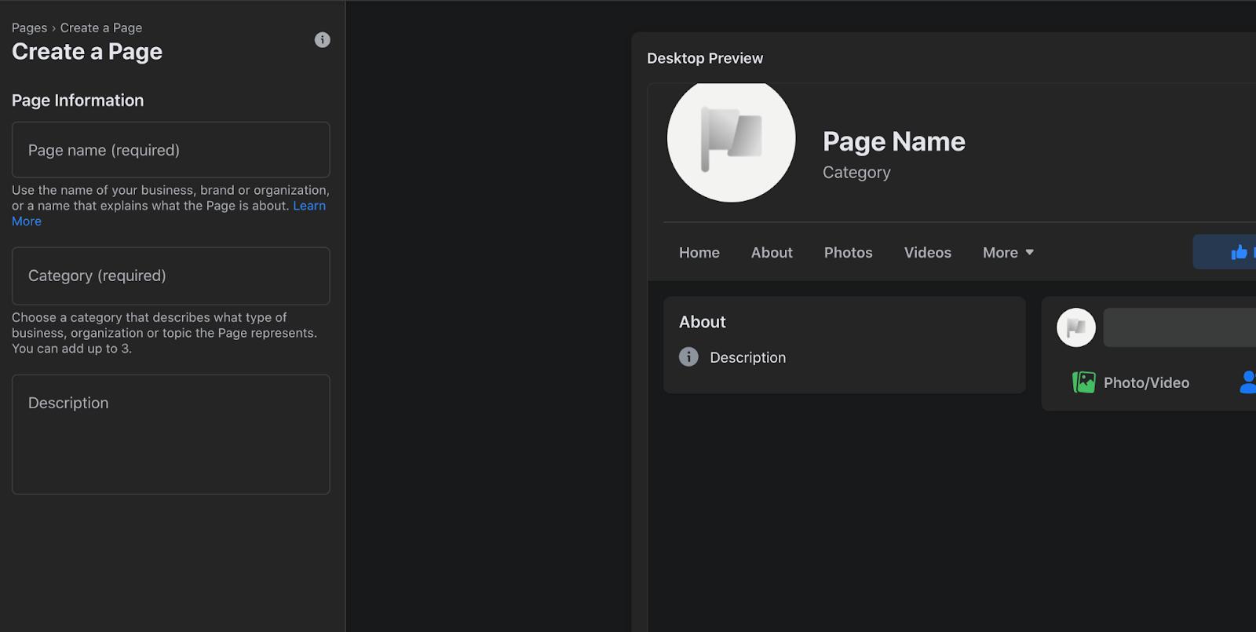Click the small flag avatar in post composer

(x=1076, y=327)
